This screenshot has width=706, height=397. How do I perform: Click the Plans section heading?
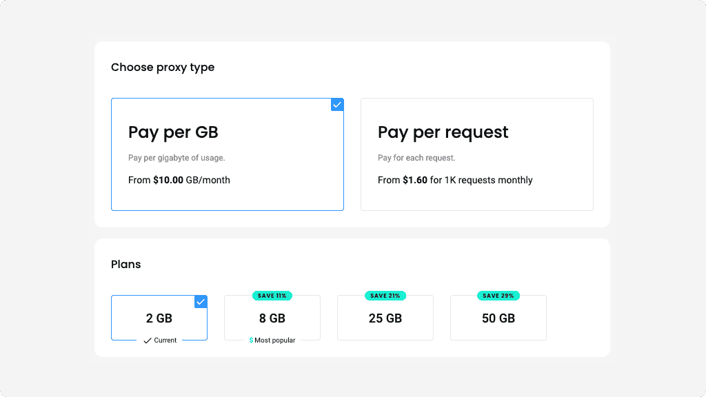(126, 265)
